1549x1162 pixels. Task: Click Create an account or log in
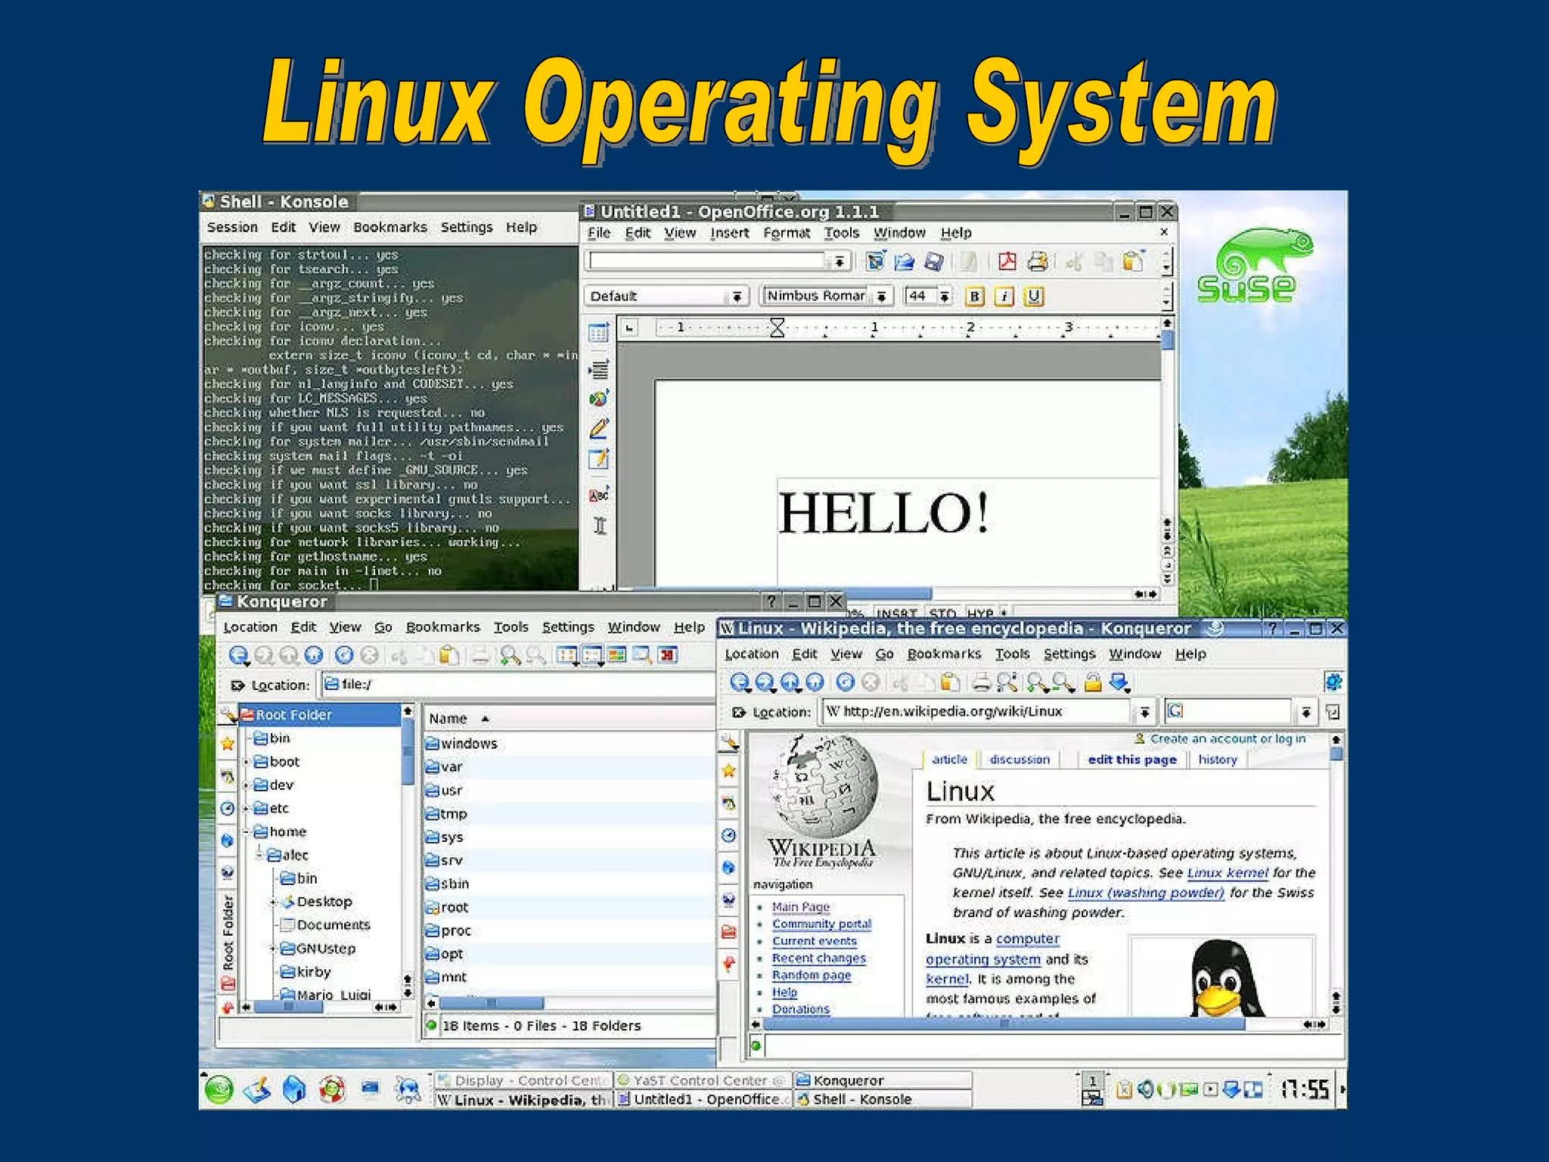[x=1228, y=738]
